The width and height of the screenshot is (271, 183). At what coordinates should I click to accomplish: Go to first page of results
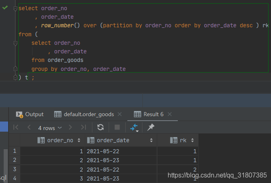(x=16, y=128)
